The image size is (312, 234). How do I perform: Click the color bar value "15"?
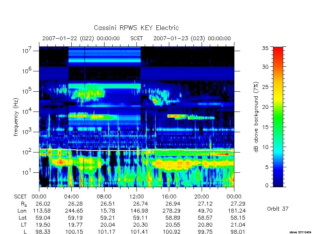[265, 127]
